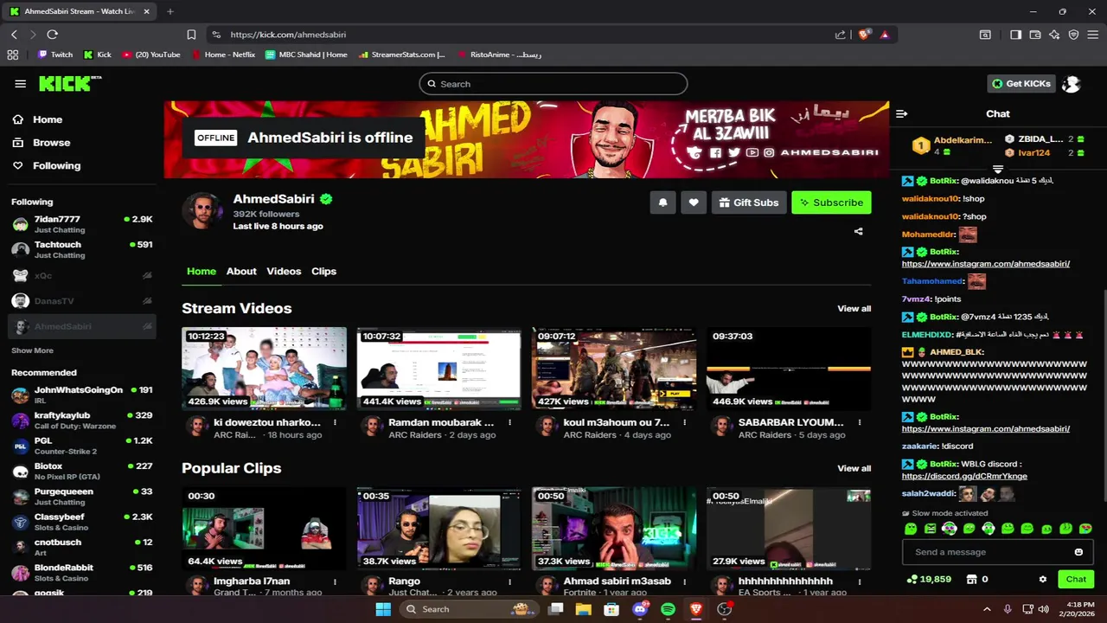Image resolution: width=1107 pixels, height=623 pixels.
Task: Collapse the chat panel arrow icon
Action: point(901,113)
